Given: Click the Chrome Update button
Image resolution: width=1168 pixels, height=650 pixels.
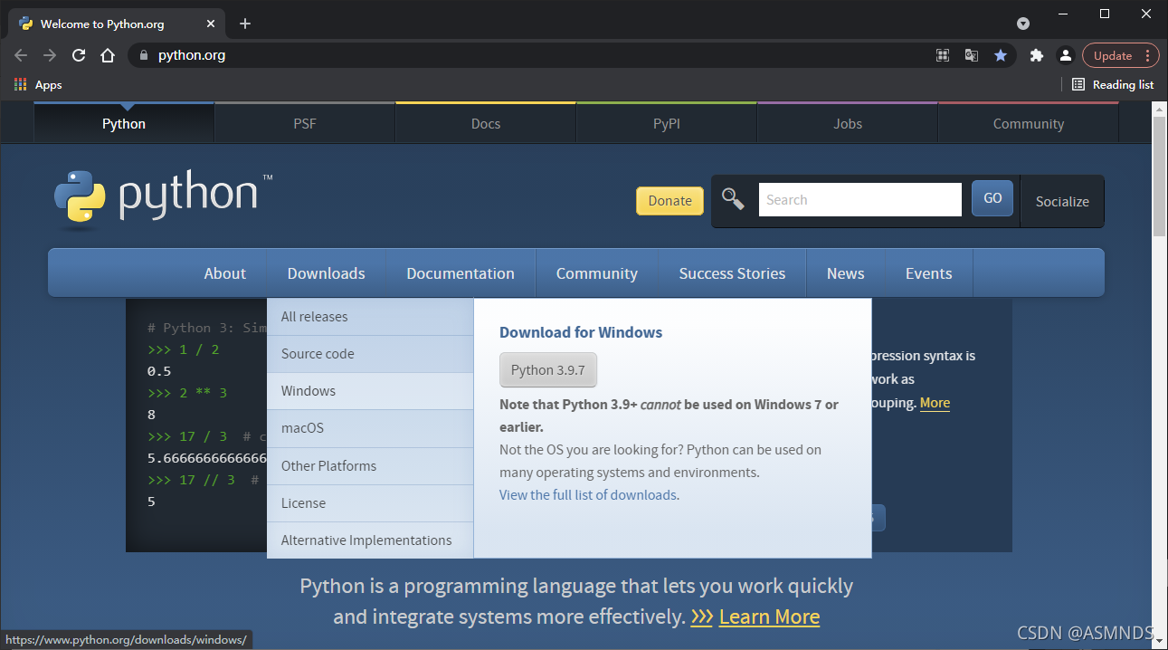Looking at the screenshot, I should point(1120,55).
